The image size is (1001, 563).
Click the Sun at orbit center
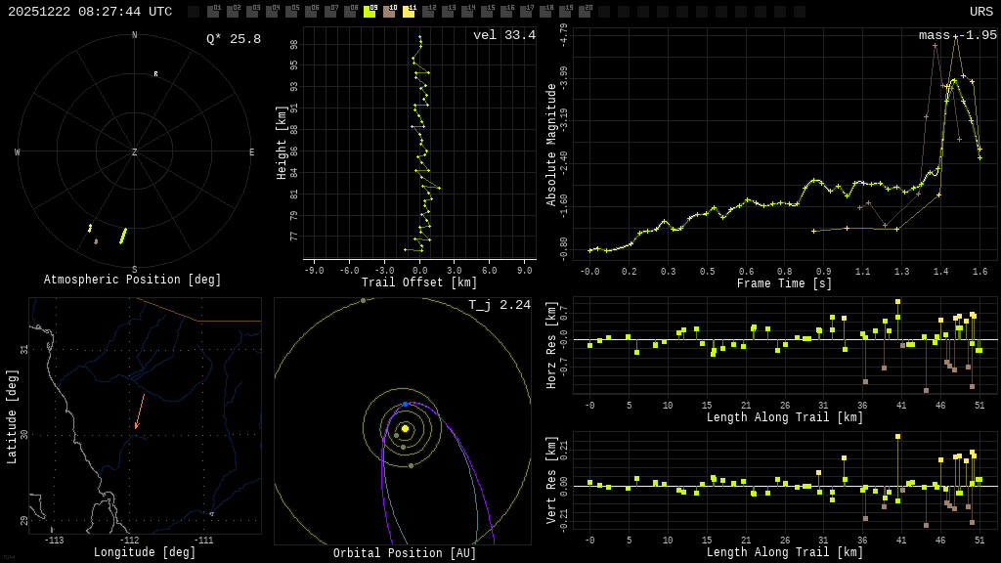pos(405,428)
